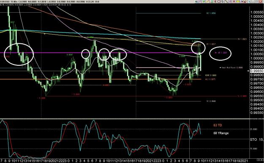Click the 0.99350 price axis label
264x163 pixels.
coord(257,112)
